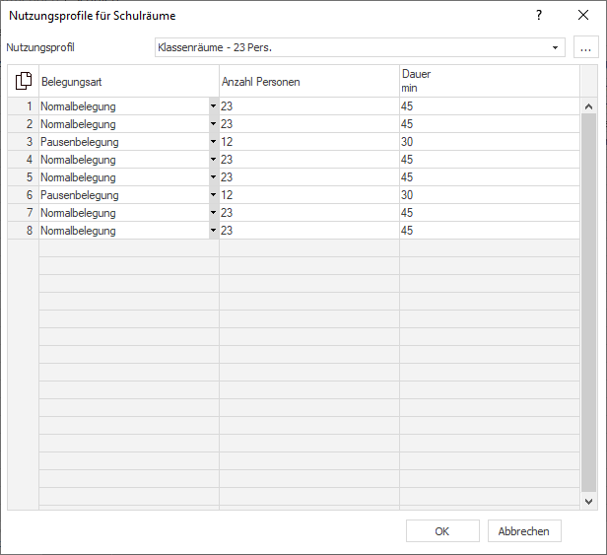This screenshot has height=555, width=607.
Task: Select row header number 3
Action: (24, 142)
